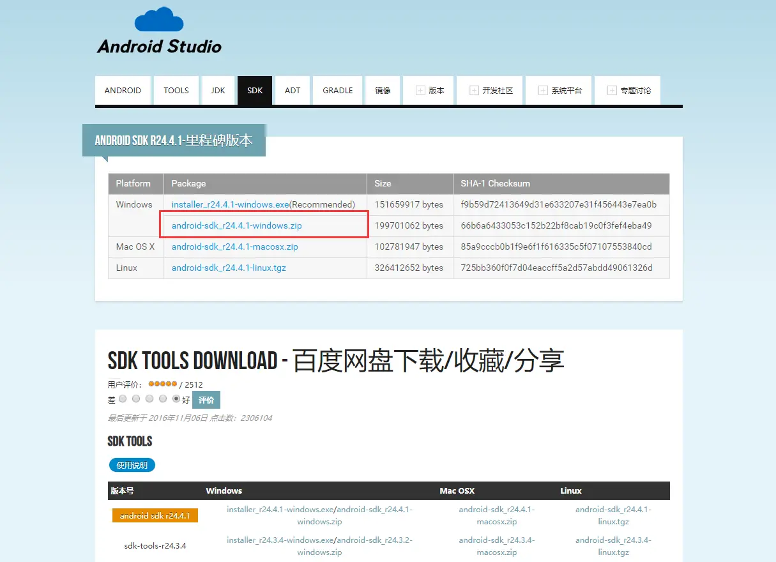Switch to the TOOLS tab
Image resolution: width=776 pixels, height=562 pixels.
coord(176,91)
